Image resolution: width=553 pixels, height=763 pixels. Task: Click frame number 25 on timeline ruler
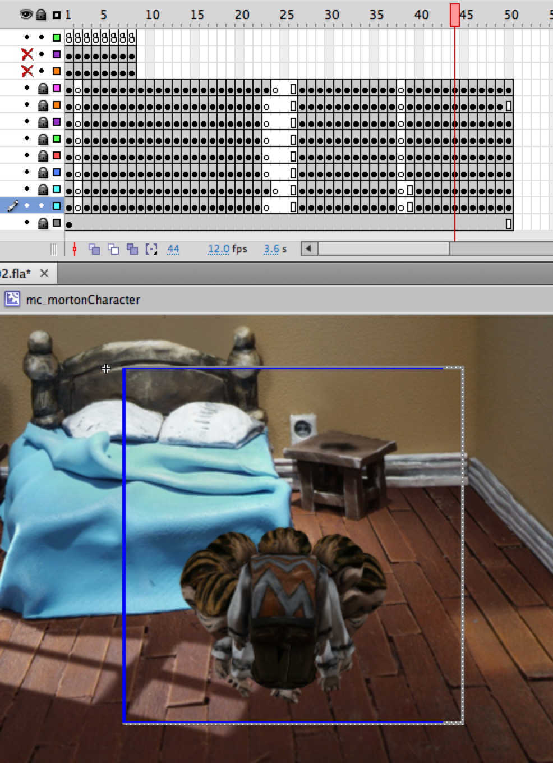287,15
